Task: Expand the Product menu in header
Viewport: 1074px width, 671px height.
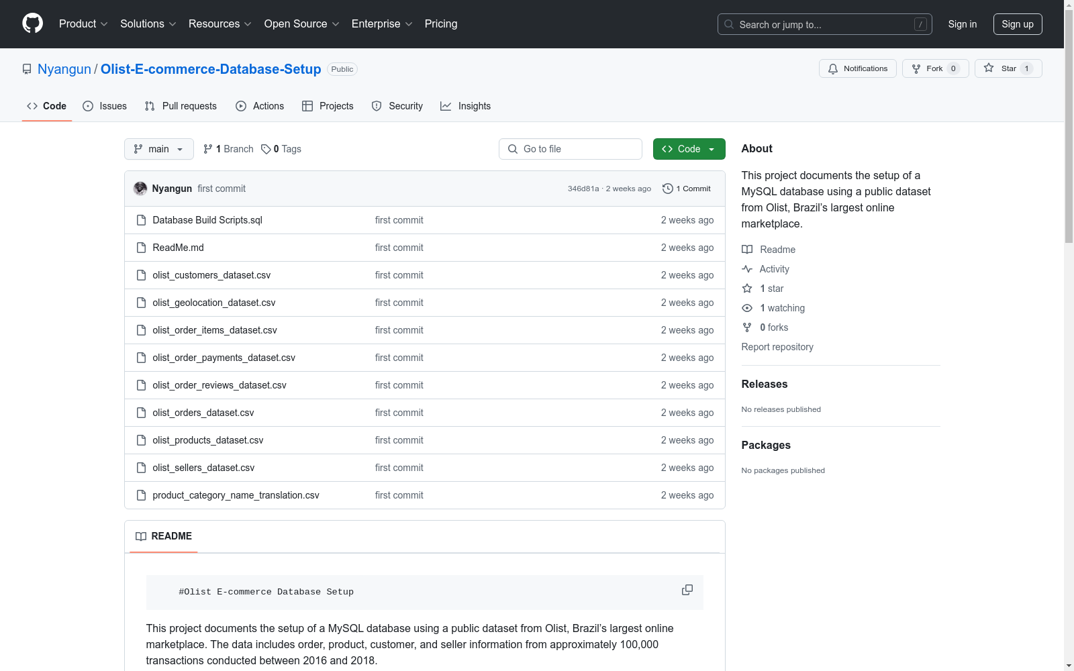Action: pyautogui.click(x=83, y=24)
